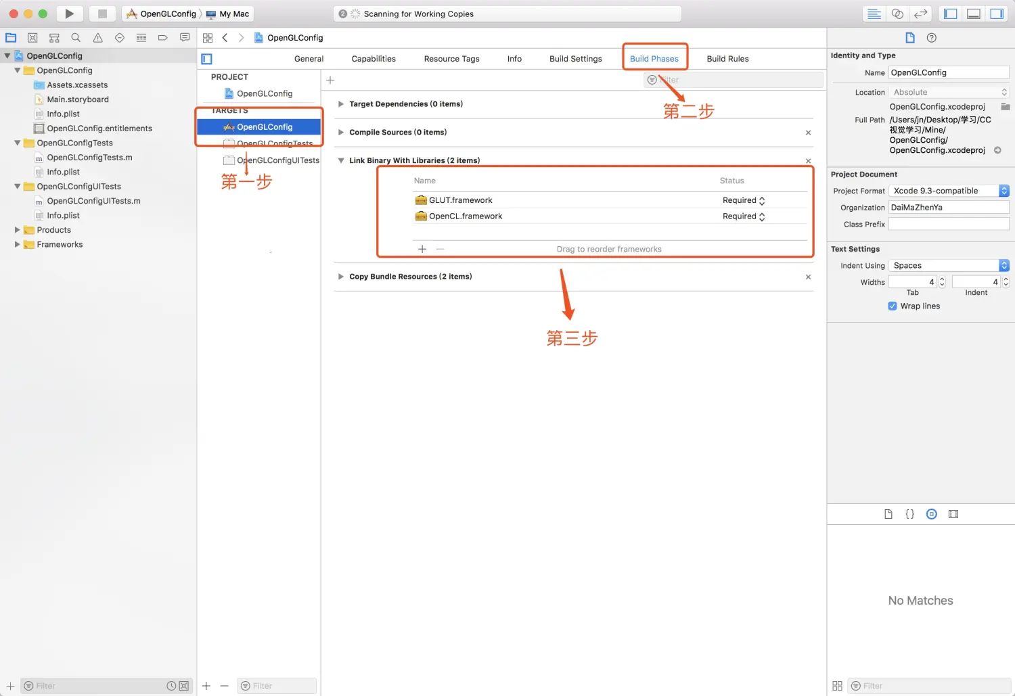1015x696 pixels.
Task: Open the Symbol navigator icon
Action: pyautogui.click(x=54, y=38)
